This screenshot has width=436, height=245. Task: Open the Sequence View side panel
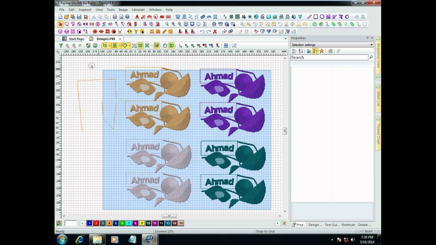coord(378,55)
